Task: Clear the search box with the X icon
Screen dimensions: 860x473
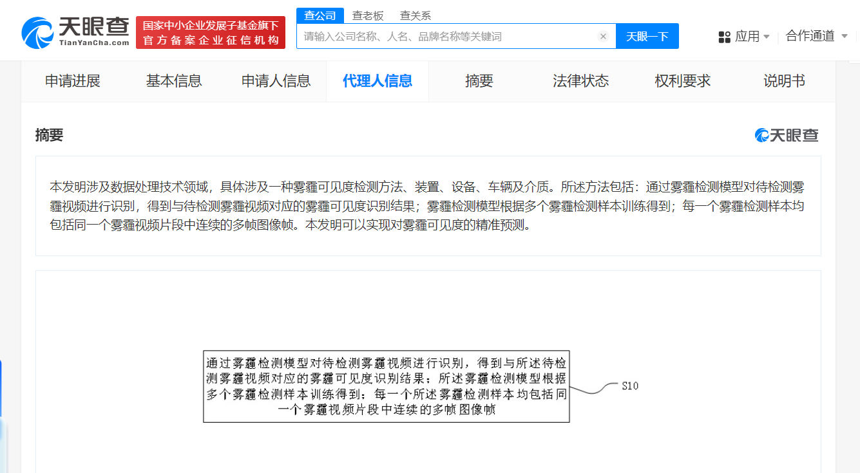Action: [603, 37]
